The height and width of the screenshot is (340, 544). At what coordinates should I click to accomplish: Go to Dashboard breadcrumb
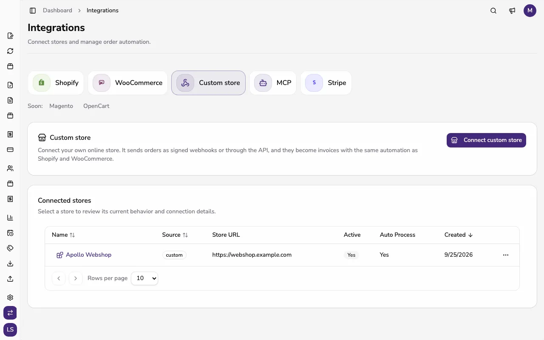[x=57, y=11]
